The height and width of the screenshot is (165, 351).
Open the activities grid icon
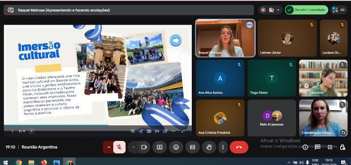click(x=330, y=147)
